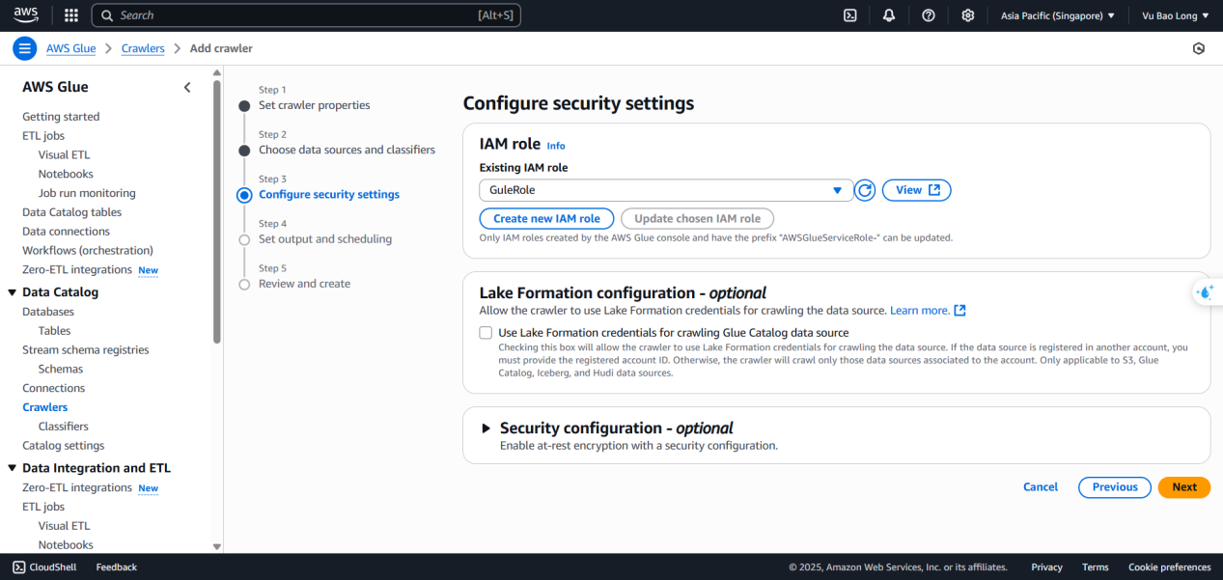Viewport: 1223px width, 580px height.
Task: Select the Configure security settings step
Action: (x=329, y=194)
